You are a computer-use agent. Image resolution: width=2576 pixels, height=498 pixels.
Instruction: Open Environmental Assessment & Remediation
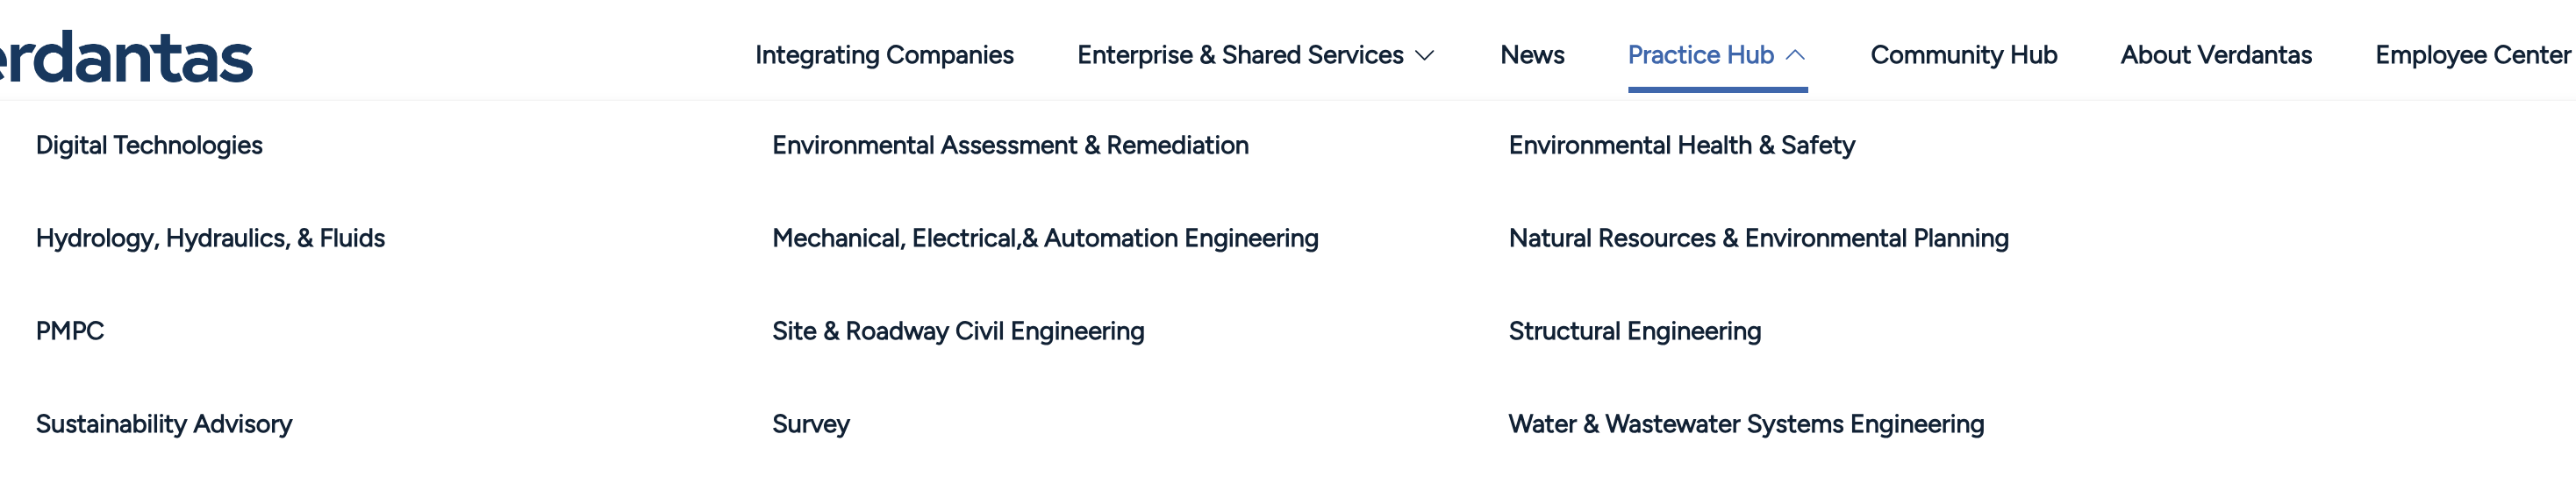coord(1010,146)
